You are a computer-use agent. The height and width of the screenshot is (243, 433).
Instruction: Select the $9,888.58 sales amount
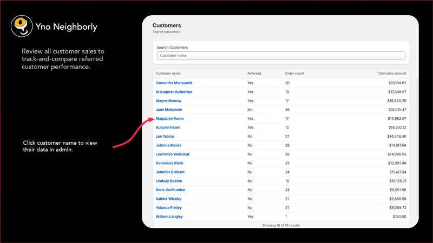[x=398, y=199]
